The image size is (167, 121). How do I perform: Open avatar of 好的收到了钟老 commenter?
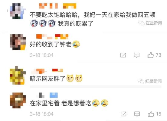click(x=18, y=42)
